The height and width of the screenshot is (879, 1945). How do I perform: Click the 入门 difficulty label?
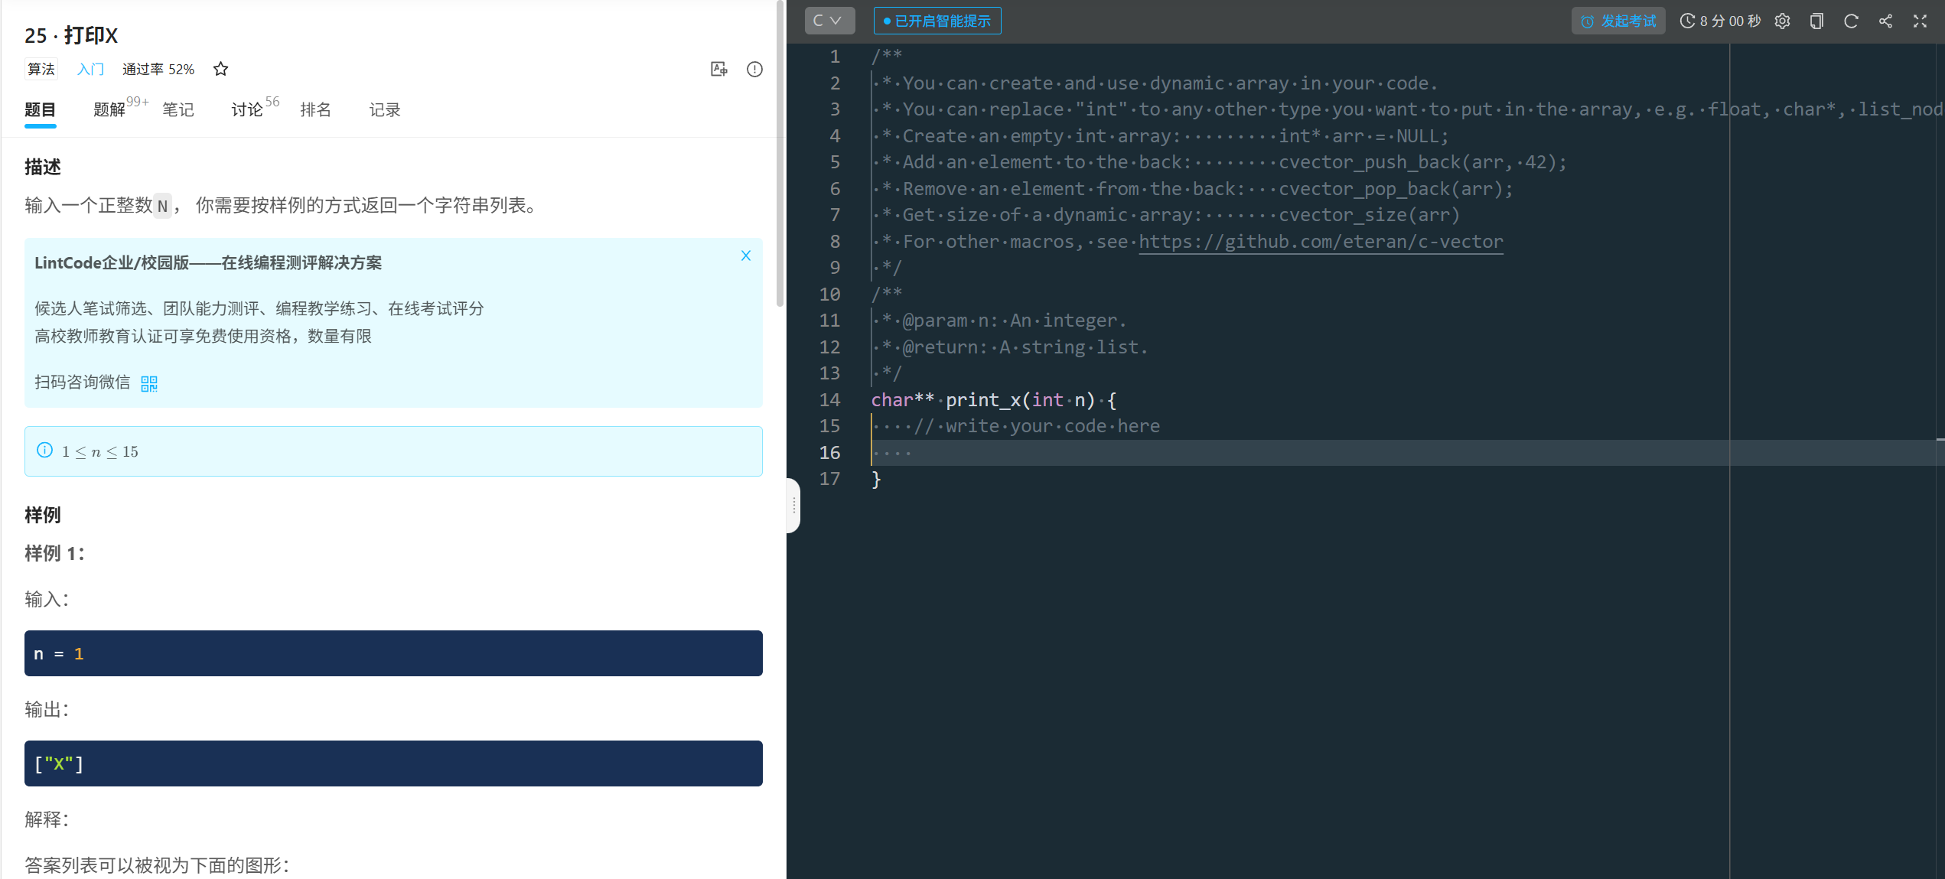90,69
